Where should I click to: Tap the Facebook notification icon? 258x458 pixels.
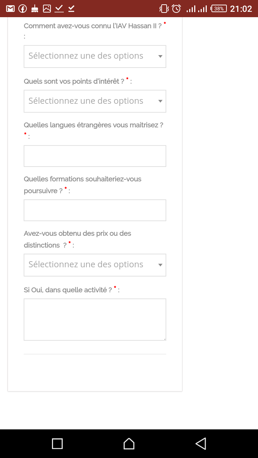click(x=23, y=9)
